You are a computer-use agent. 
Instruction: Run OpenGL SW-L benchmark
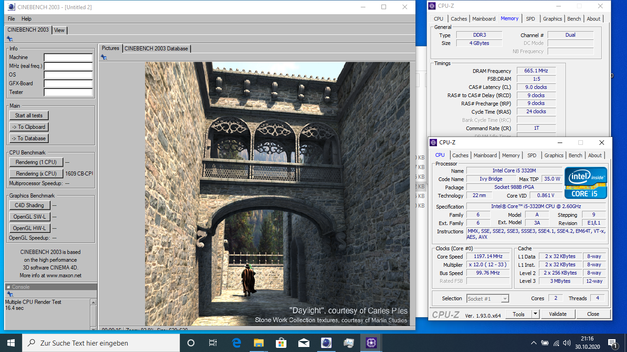pyautogui.click(x=29, y=217)
